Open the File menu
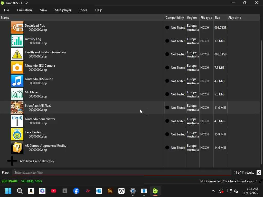Viewport: 263px width, 197px height. tap(6, 10)
